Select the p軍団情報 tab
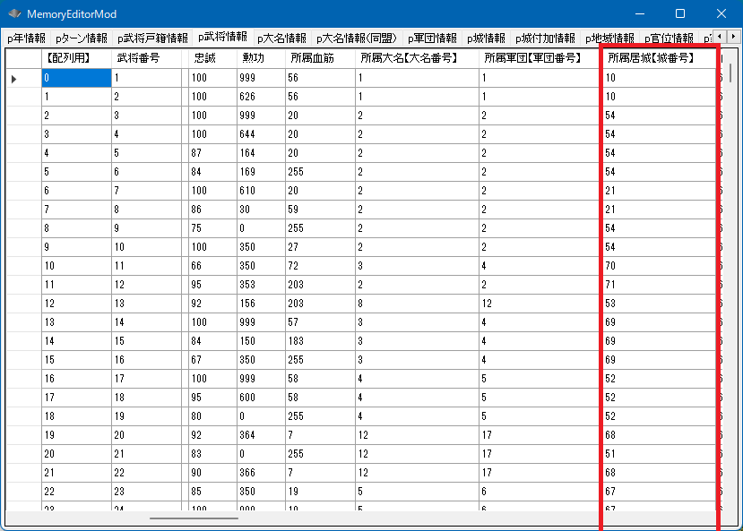This screenshot has width=743, height=531. pyautogui.click(x=431, y=39)
